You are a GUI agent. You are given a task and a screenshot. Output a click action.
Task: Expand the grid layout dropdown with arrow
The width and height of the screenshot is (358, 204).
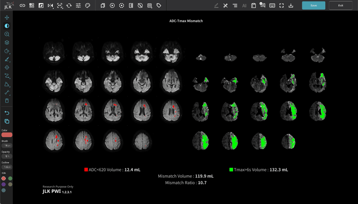[150, 6]
